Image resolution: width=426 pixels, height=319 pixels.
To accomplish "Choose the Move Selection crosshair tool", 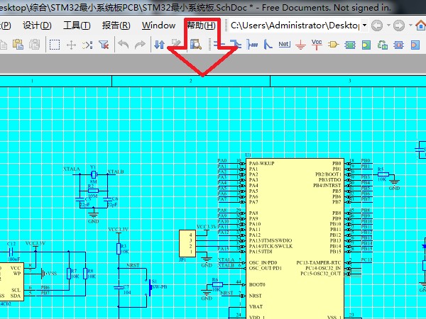I will (71, 45).
